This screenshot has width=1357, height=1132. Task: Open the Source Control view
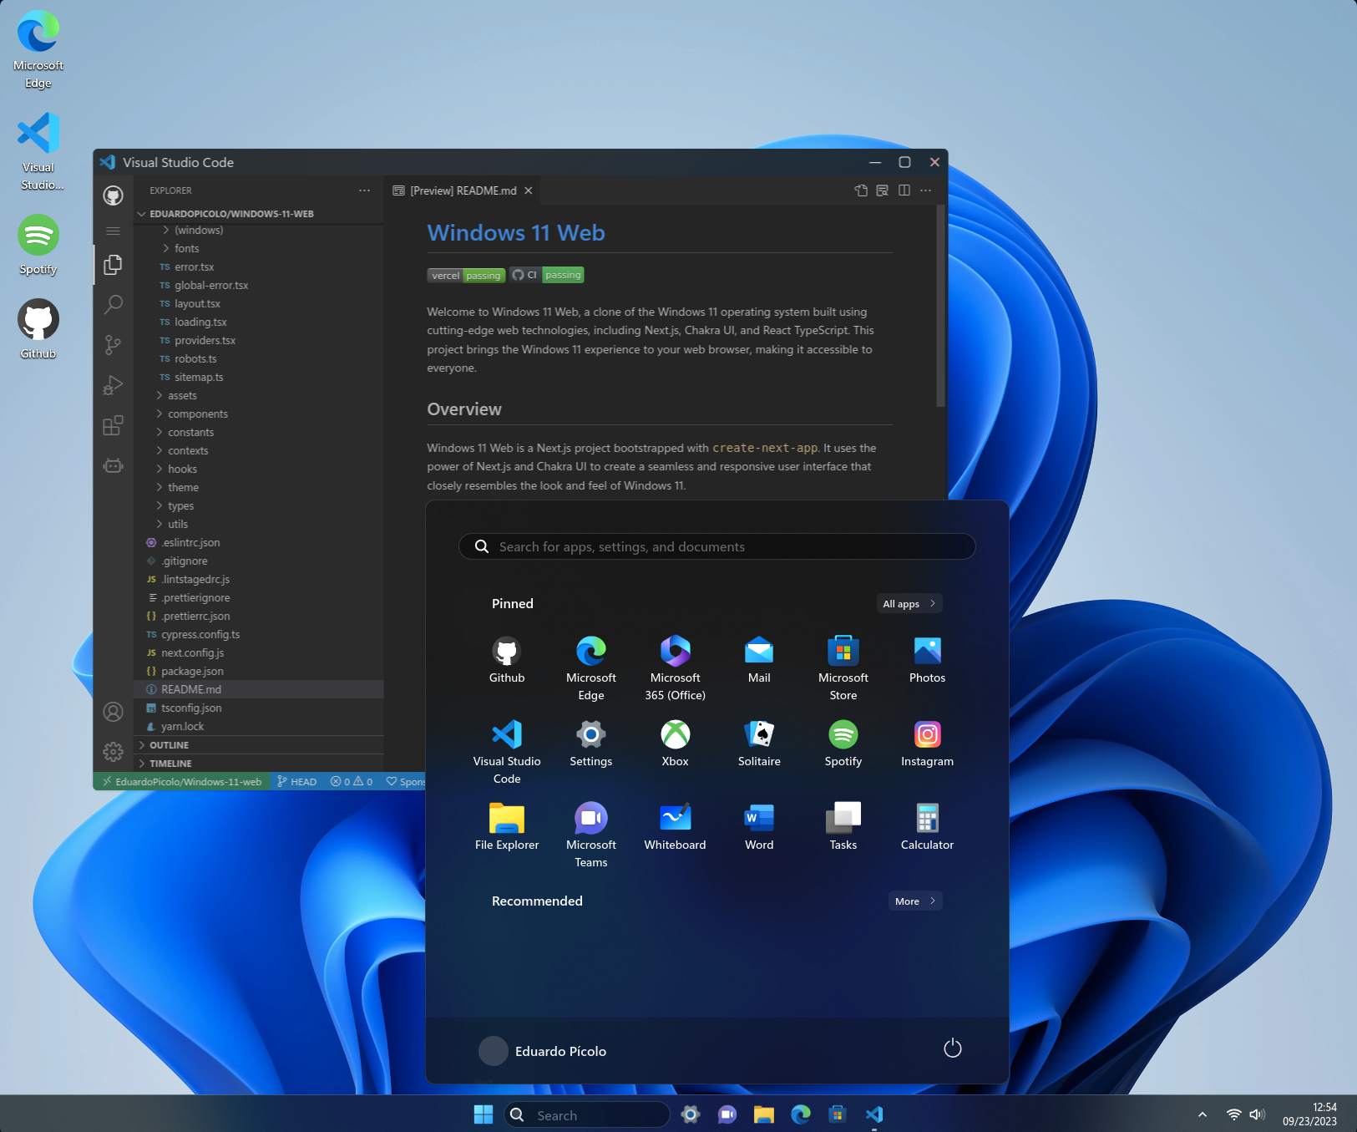tap(113, 345)
